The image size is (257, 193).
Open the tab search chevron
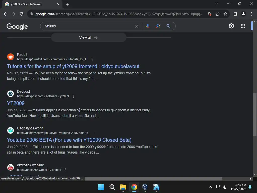pyautogui.click(x=217, y=4)
